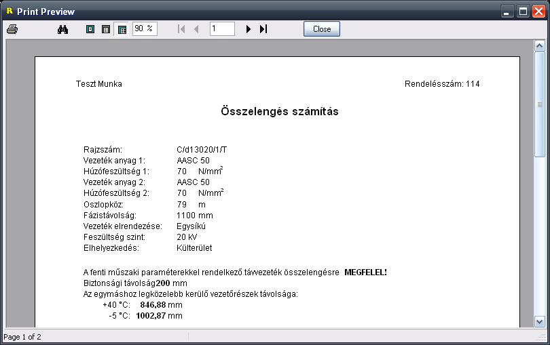Select the 100% zoom view icon
Image resolution: width=550 pixels, height=345 pixels.
point(105,29)
